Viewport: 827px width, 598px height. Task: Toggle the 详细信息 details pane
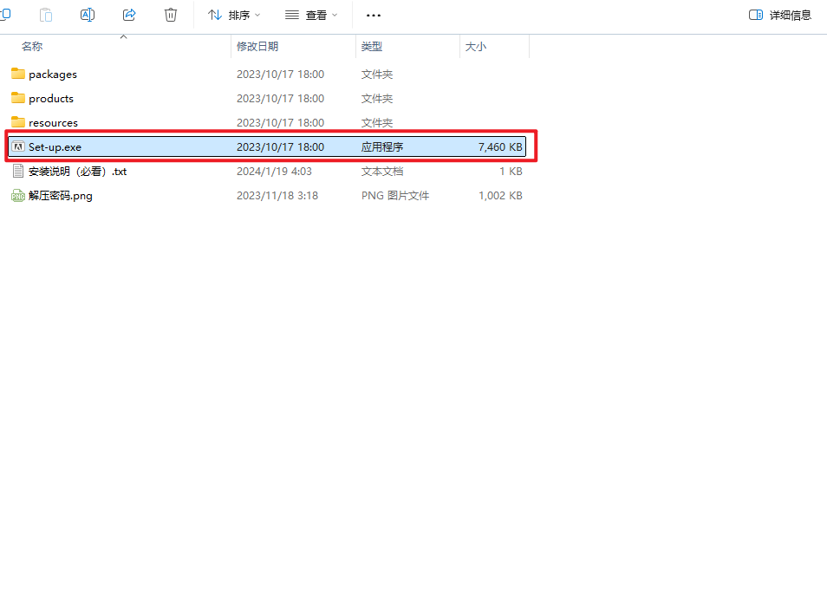point(779,15)
